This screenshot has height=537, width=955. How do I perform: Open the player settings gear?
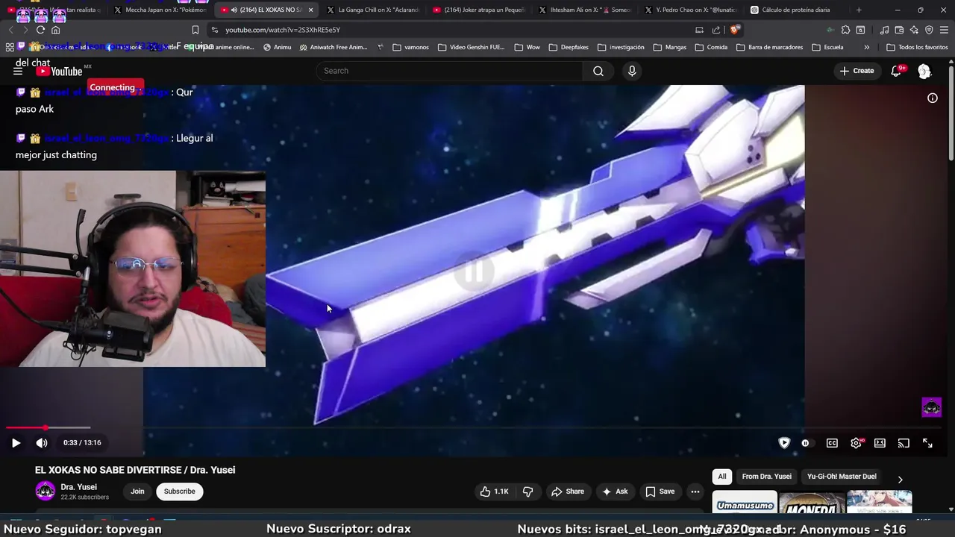tap(856, 443)
